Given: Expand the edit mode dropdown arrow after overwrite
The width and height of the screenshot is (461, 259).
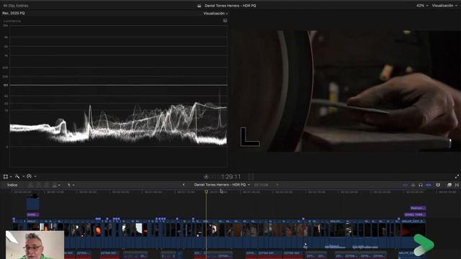Looking at the screenshot, I should click(59, 185).
